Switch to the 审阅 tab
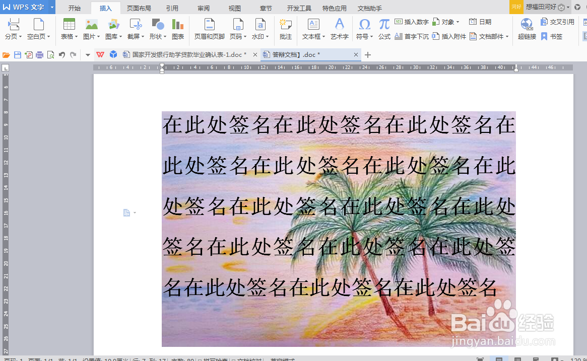This screenshot has height=361, width=587. [204, 8]
